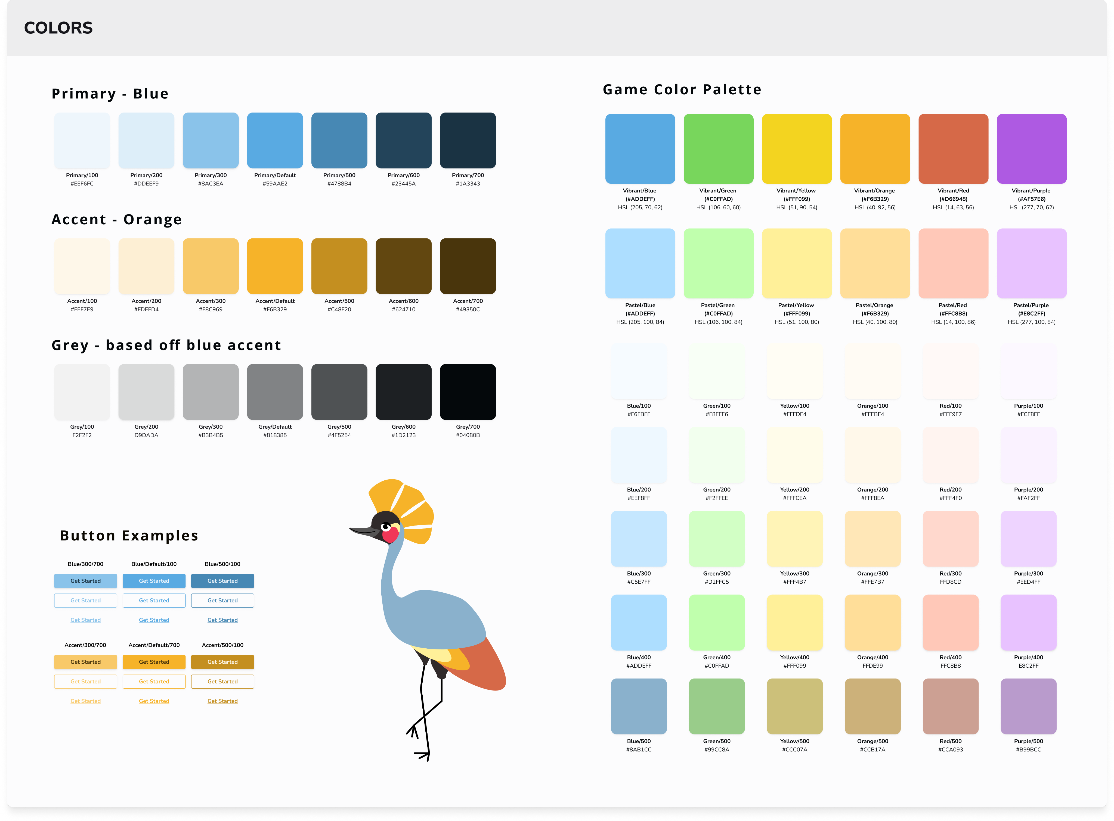Click the Primary/Default blue color swatch
Image resolution: width=1114 pixels, height=821 pixels.
click(x=275, y=140)
